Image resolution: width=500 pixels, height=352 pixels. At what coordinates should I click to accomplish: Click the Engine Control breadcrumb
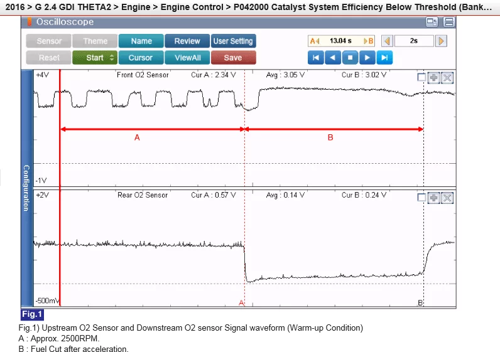pyautogui.click(x=192, y=7)
